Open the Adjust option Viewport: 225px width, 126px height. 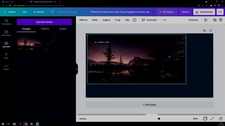point(106,20)
